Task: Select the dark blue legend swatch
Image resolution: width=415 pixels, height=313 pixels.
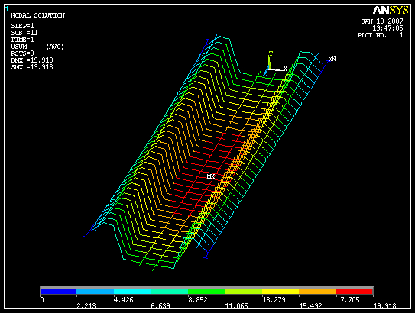Action: 59,291
